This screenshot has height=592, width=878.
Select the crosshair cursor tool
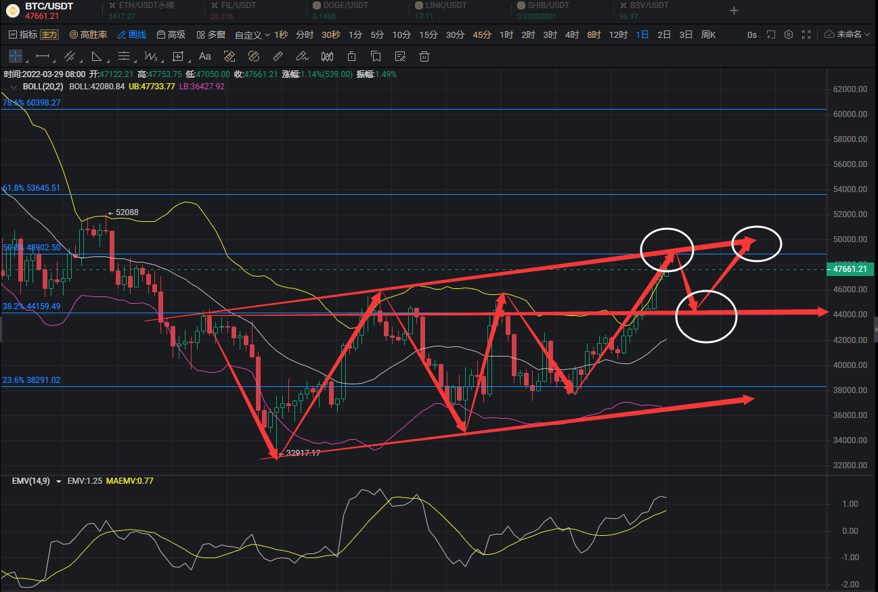pos(15,57)
